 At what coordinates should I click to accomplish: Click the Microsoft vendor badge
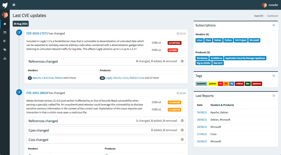[254, 40]
